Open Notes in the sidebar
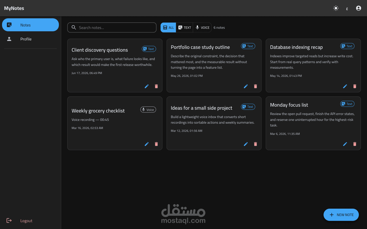 pos(30,25)
